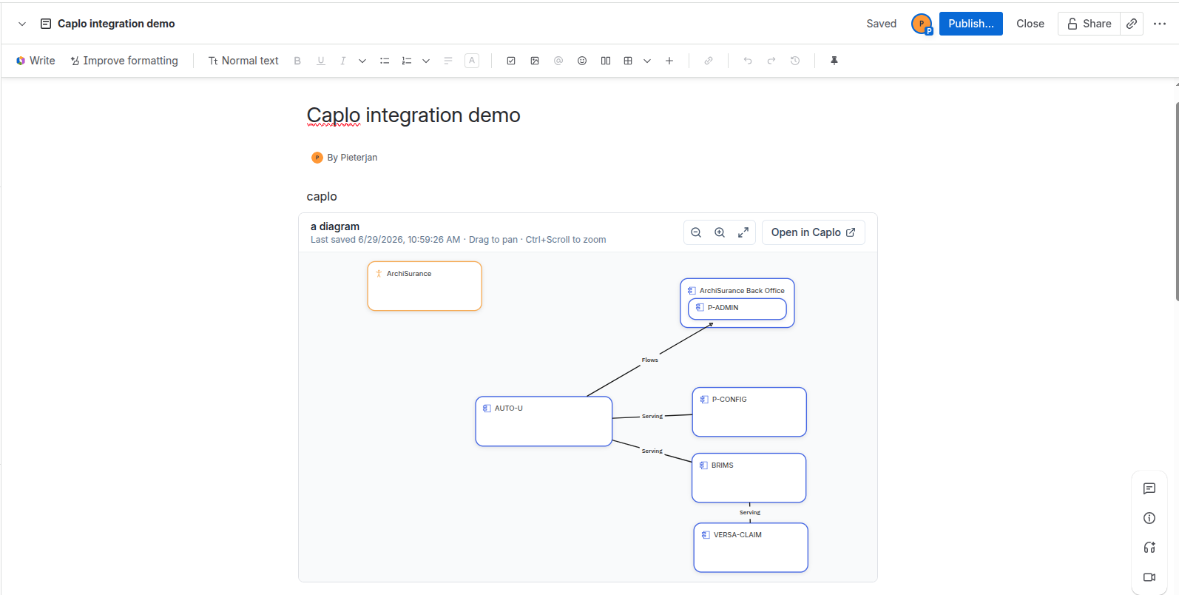Insert an action item checkbox
Viewport: 1179px width, 595px height.
click(x=511, y=61)
